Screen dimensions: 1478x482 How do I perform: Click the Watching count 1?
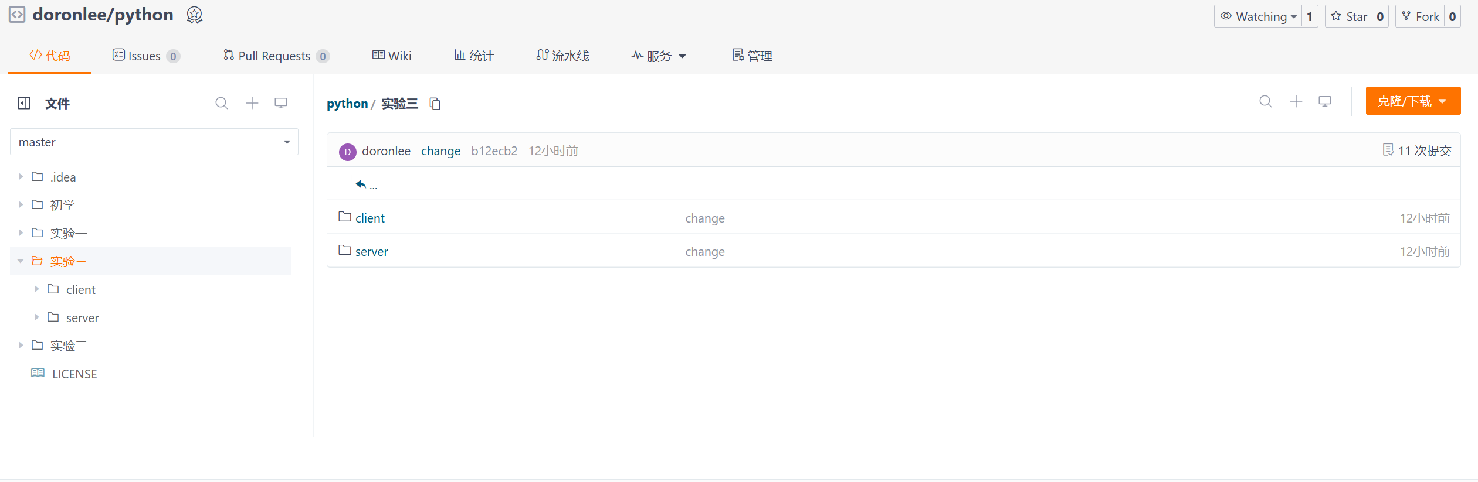pos(1310,16)
